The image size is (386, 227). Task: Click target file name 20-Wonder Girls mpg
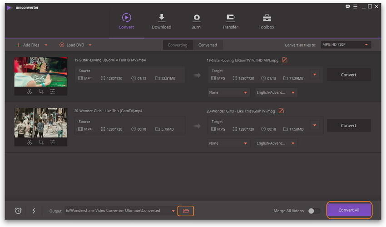[241, 111]
